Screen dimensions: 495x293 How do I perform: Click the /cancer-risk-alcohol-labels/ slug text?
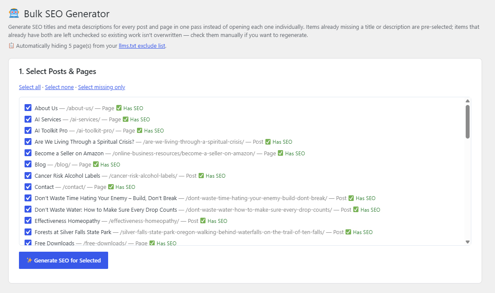(143, 176)
